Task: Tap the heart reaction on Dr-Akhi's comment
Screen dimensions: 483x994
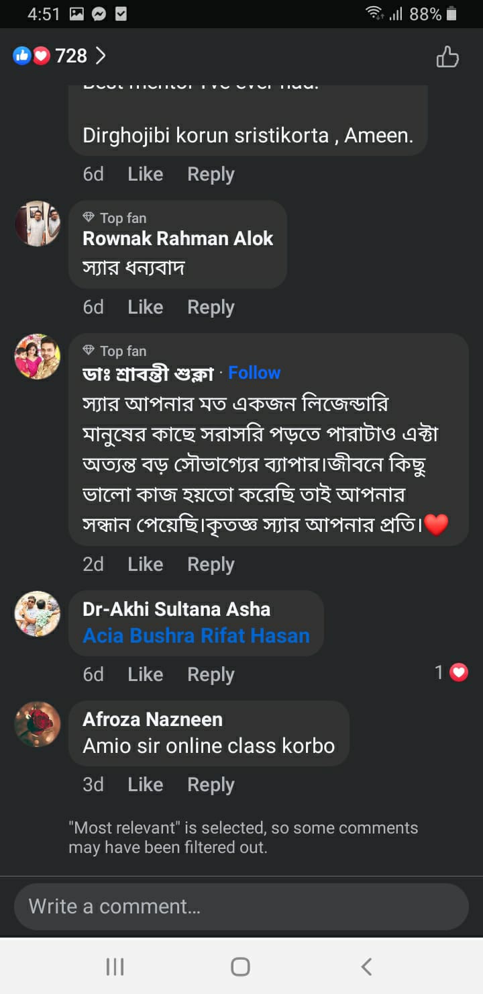Action: coord(458,672)
